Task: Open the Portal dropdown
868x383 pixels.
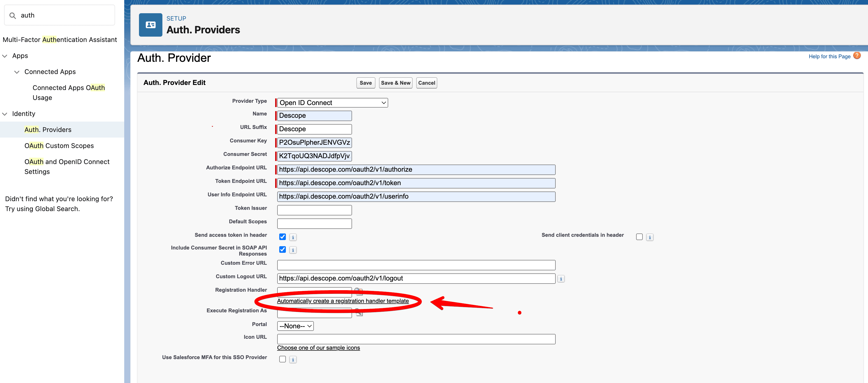Action: [x=295, y=326]
